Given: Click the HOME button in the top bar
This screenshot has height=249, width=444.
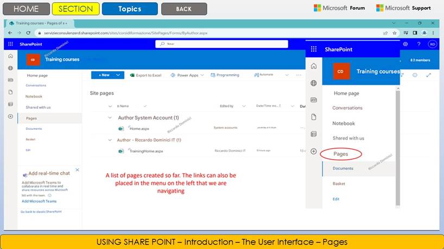Looking at the screenshot, I should click(27, 9).
